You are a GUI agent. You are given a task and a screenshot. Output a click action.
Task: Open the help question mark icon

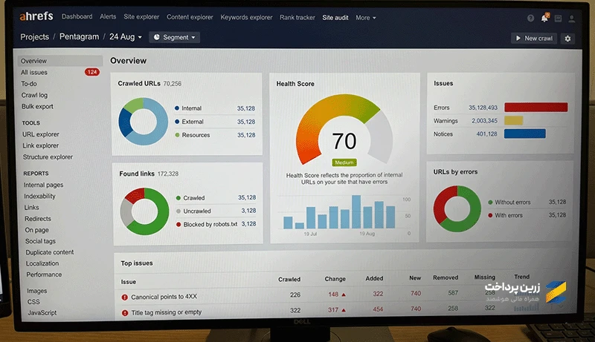click(530, 18)
